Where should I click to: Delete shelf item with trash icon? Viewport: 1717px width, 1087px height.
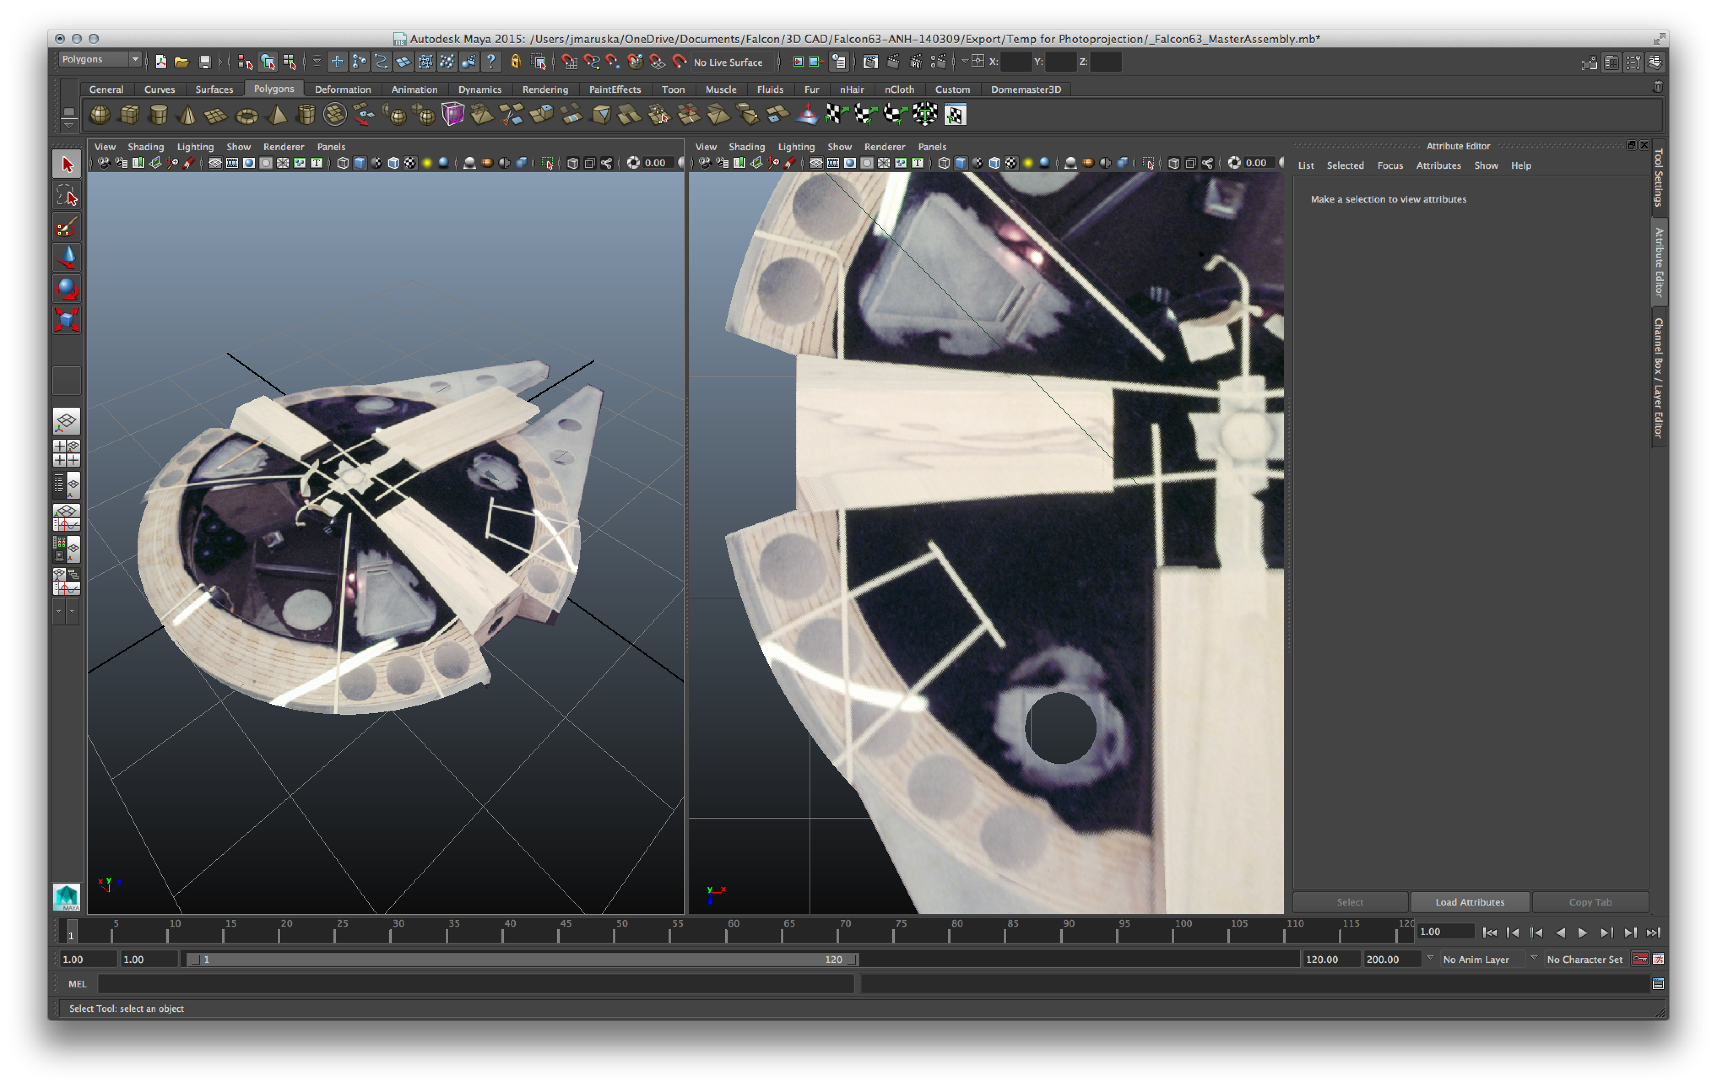1658,87
